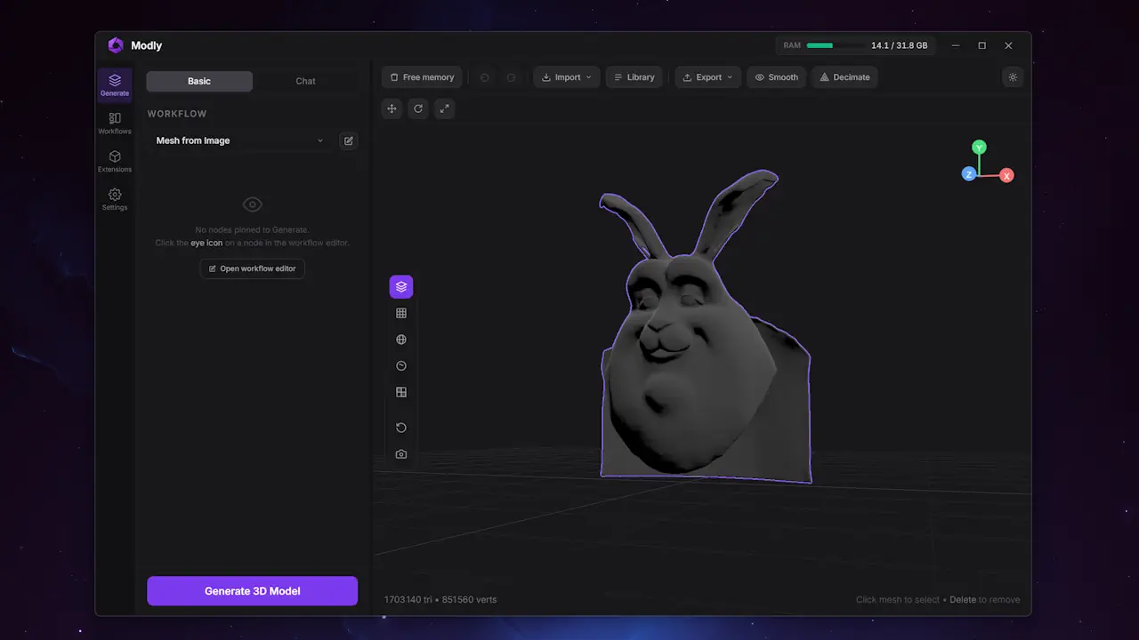1139x640 pixels.
Task: Open the Extensions sidebar section
Action: pos(115,162)
